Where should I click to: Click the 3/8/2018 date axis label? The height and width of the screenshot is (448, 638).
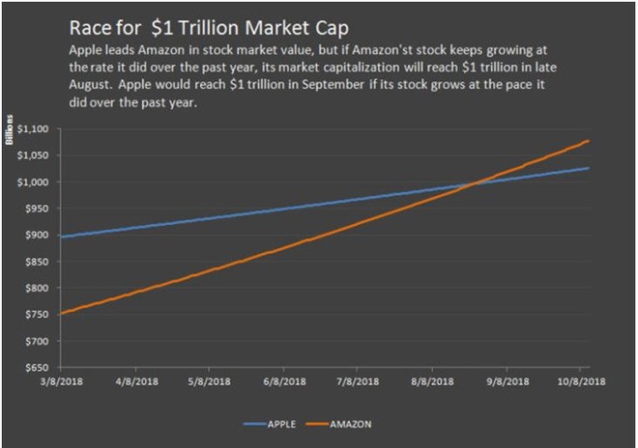[x=62, y=381]
